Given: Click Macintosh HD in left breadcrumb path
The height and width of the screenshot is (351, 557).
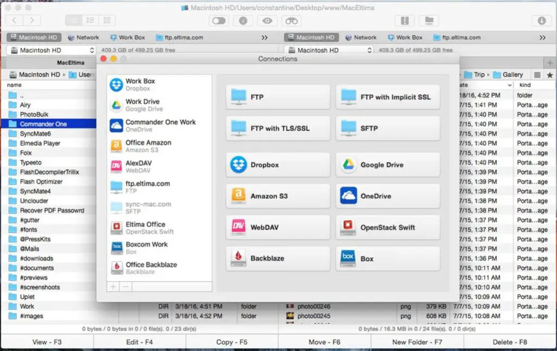Looking at the screenshot, I should [x=34, y=75].
